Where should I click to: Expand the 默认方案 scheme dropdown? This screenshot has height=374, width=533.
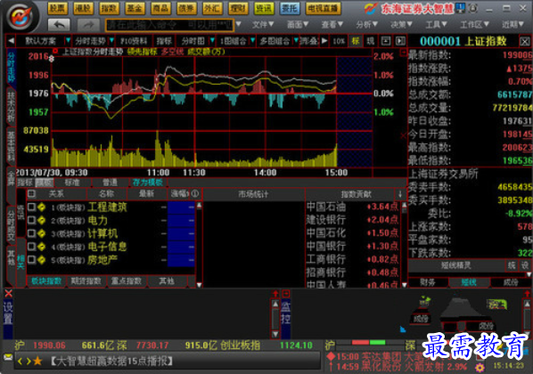coord(68,41)
